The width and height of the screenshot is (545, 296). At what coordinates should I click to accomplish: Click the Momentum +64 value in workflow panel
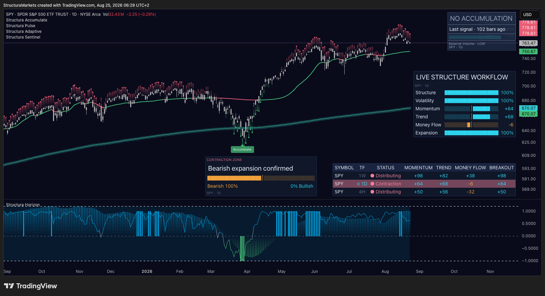[x=509, y=109]
